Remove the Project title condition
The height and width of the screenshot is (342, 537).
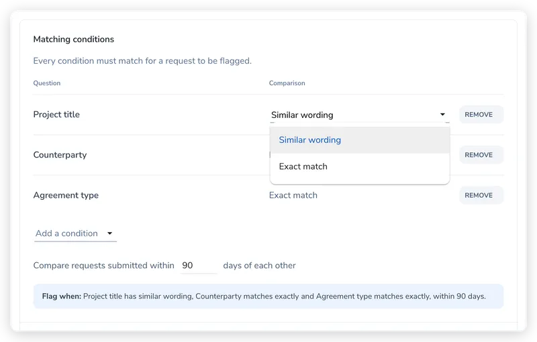pyautogui.click(x=481, y=115)
